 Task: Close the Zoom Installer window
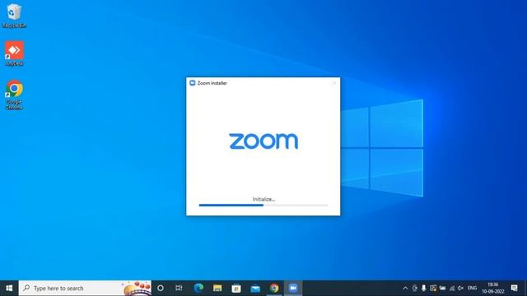(x=334, y=83)
